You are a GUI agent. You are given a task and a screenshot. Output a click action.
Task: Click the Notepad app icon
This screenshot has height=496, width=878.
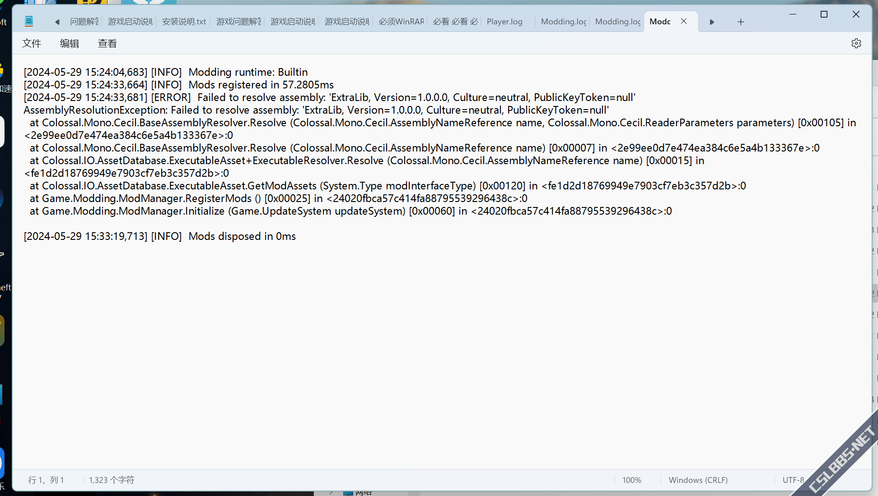(29, 21)
